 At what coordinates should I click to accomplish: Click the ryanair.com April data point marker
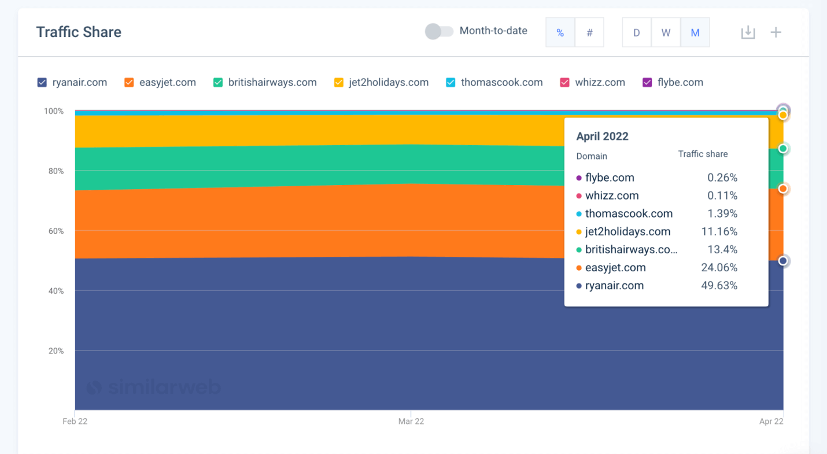783,261
